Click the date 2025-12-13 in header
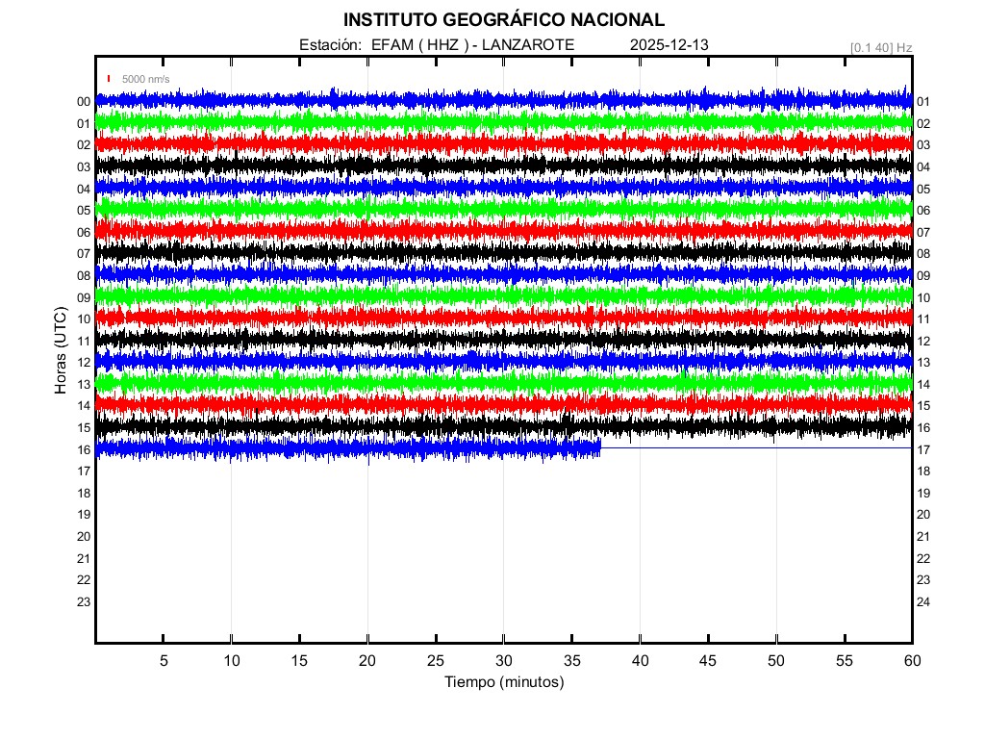 click(x=669, y=45)
